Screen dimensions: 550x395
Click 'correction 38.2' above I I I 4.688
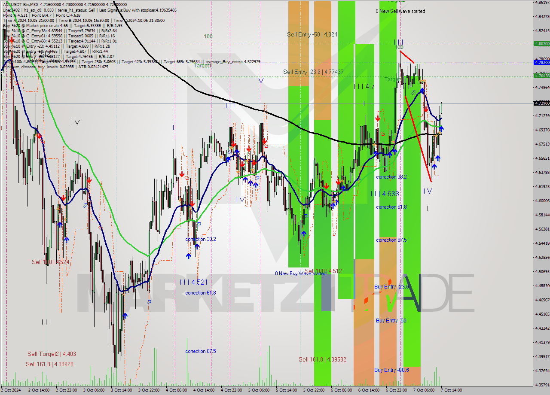coord(391,177)
